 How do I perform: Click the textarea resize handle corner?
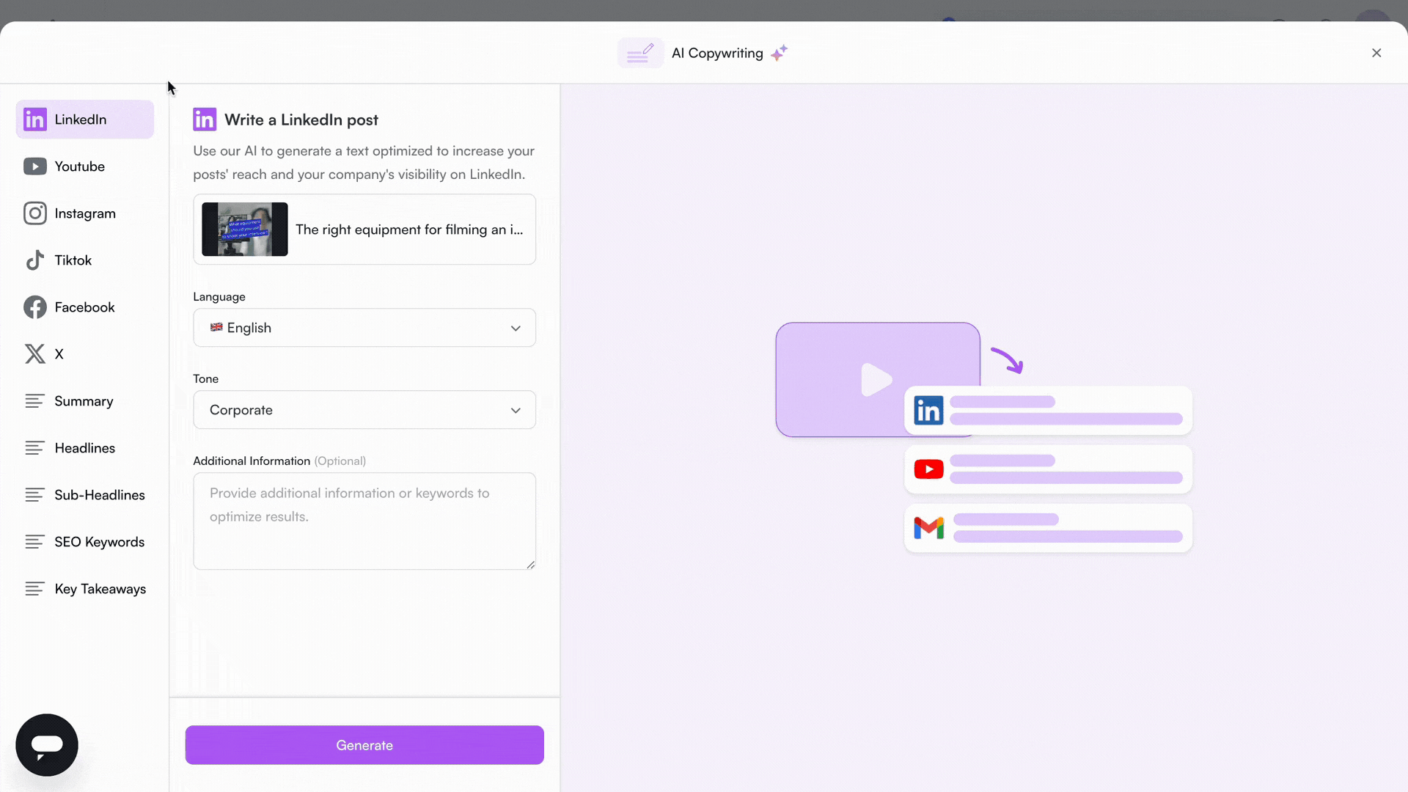click(x=531, y=565)
